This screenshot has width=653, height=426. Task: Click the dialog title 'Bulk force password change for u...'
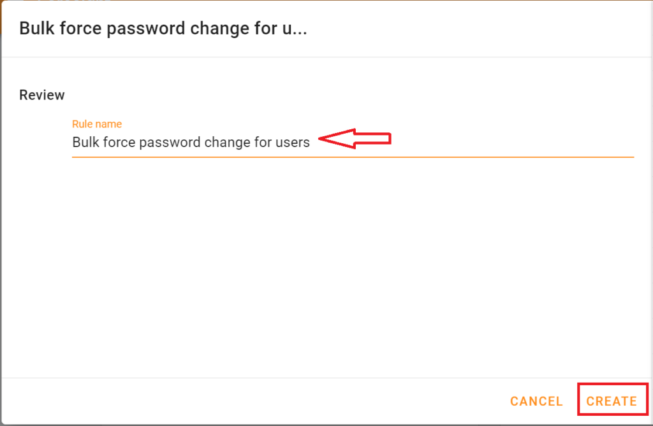(x=163, y=28)
